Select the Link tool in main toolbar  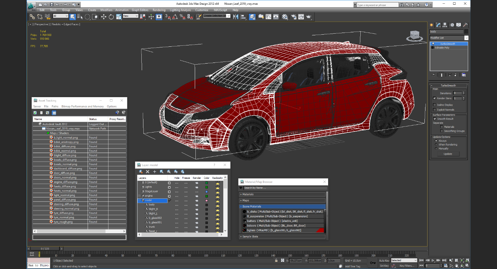coord(32,16)
